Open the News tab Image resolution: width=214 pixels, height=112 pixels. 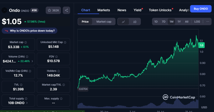pyautogui.click(x=122, y=10)
